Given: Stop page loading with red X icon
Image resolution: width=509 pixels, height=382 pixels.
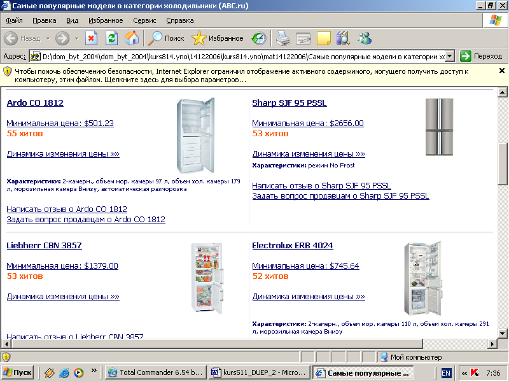Looking at the screenshot, I should tap(91, 38).
